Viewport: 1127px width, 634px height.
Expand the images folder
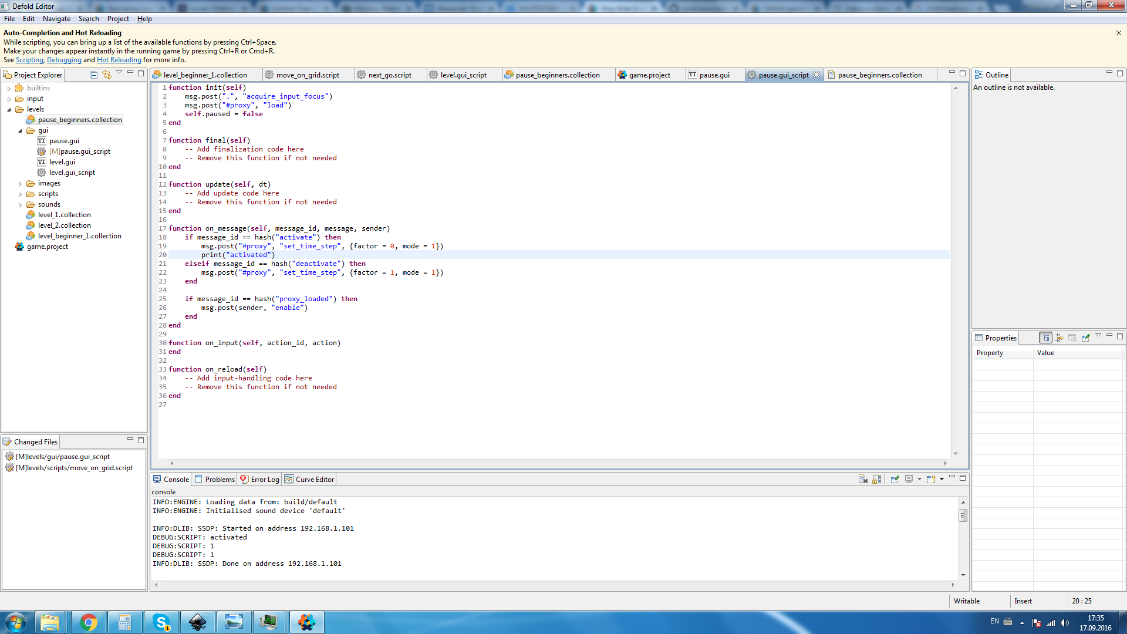pos(20,184)
